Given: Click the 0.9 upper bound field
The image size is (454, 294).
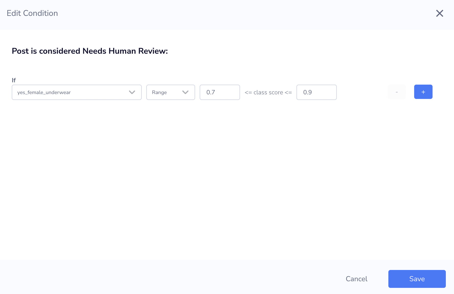Looking at the screenshot, I should 316,92.
